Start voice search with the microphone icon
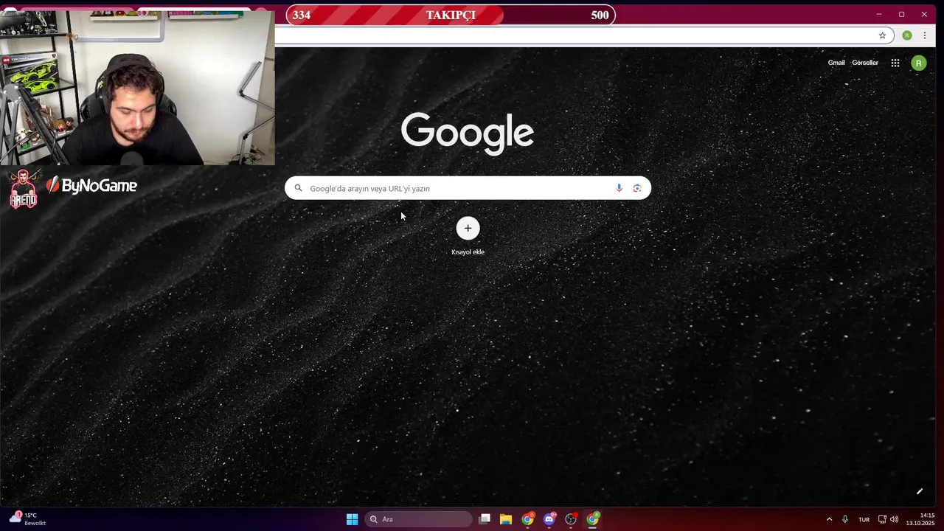944x531 pixels. click(619, 188)
